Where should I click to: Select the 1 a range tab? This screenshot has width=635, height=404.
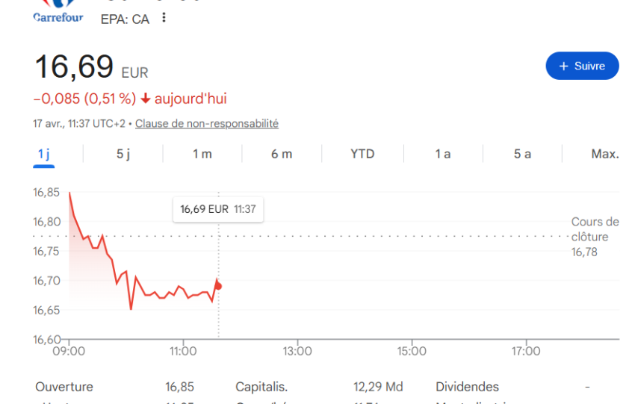tap(443, 154)
